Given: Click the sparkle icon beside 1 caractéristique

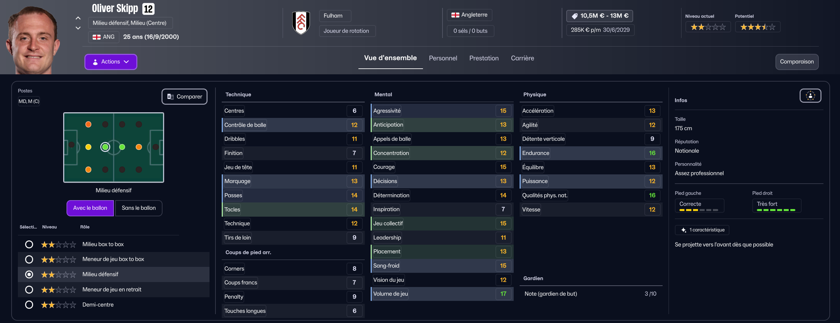Looking at the screenshot, I should pos(683,230).
